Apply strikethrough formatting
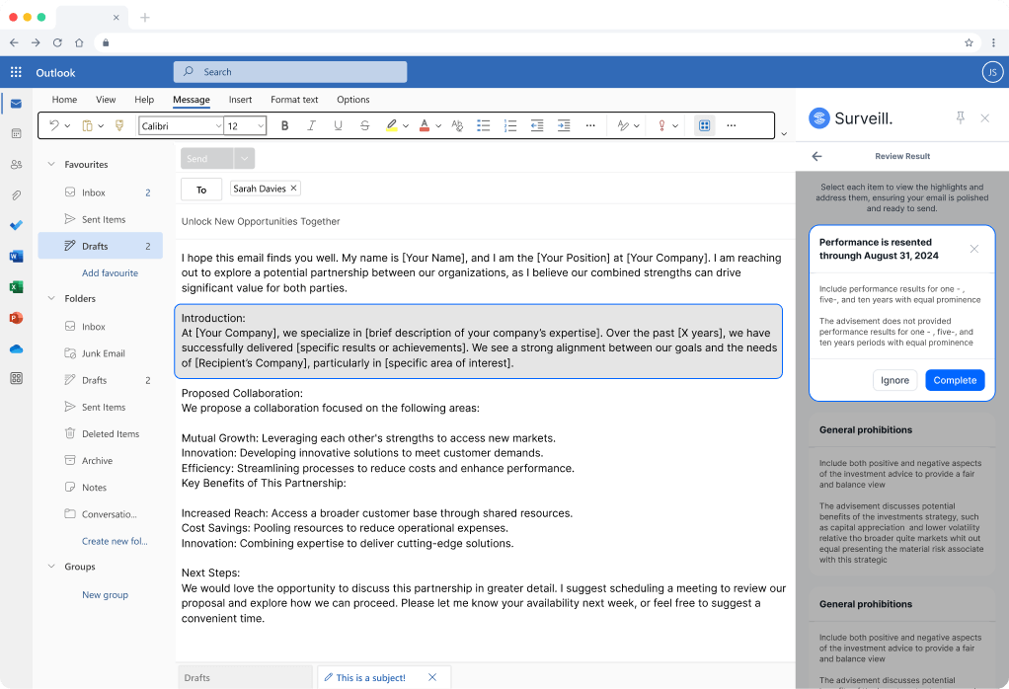 [365, 126]
